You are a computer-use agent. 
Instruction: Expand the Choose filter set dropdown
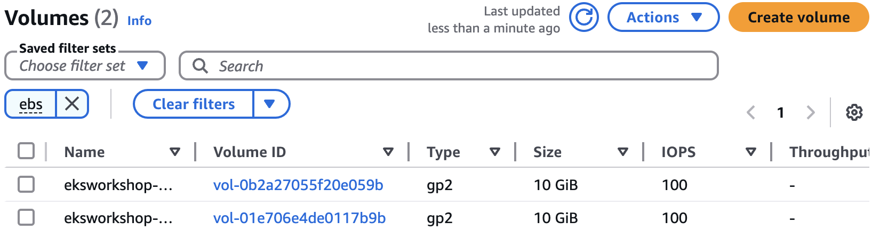(x=85, y=66)
